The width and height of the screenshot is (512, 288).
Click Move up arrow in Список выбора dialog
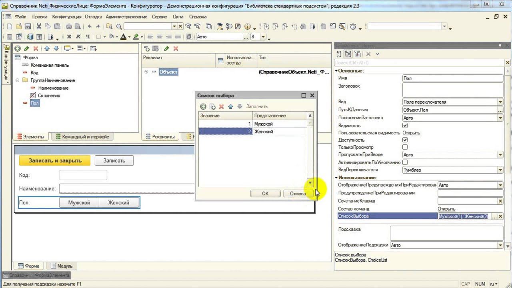click(x=230, y=106)
